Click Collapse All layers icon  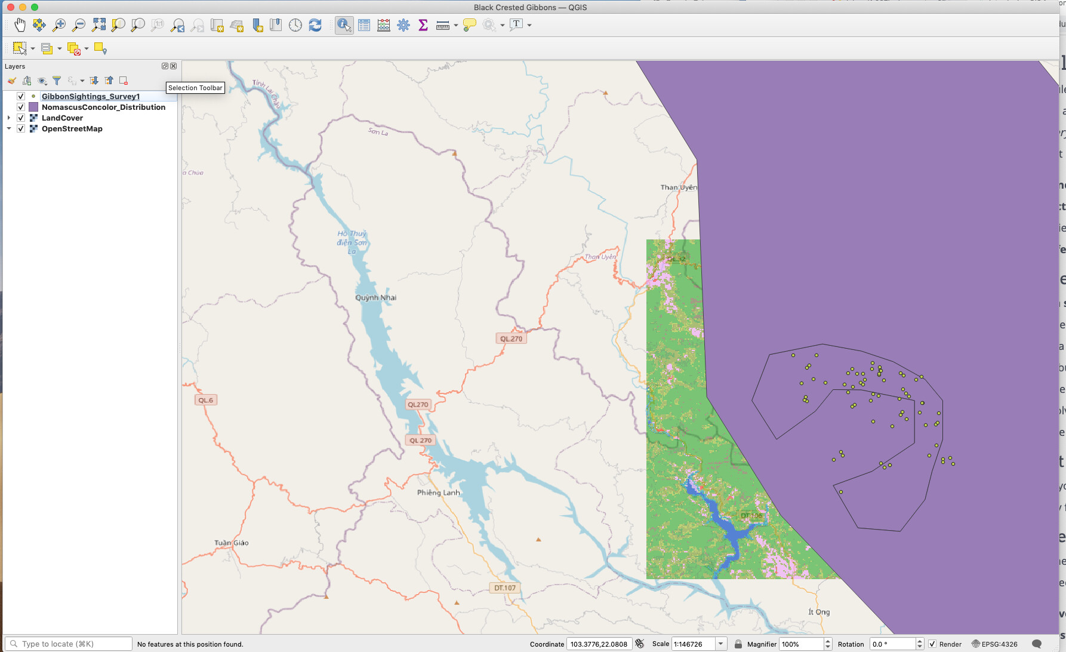pyautogui.click(x=109, y=81)
